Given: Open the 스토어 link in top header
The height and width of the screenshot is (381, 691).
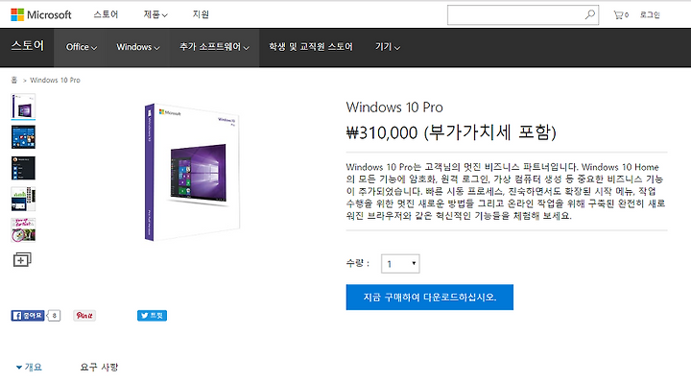Looking at the screenshot, I should tap(106, 14).
